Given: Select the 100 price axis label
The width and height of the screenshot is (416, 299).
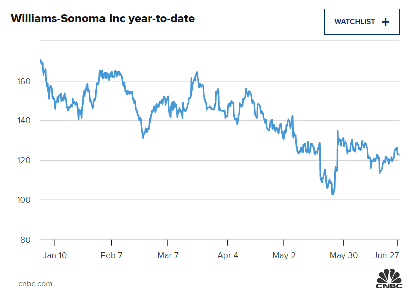Looking at the screenshot, I should [x=25, y=200].
